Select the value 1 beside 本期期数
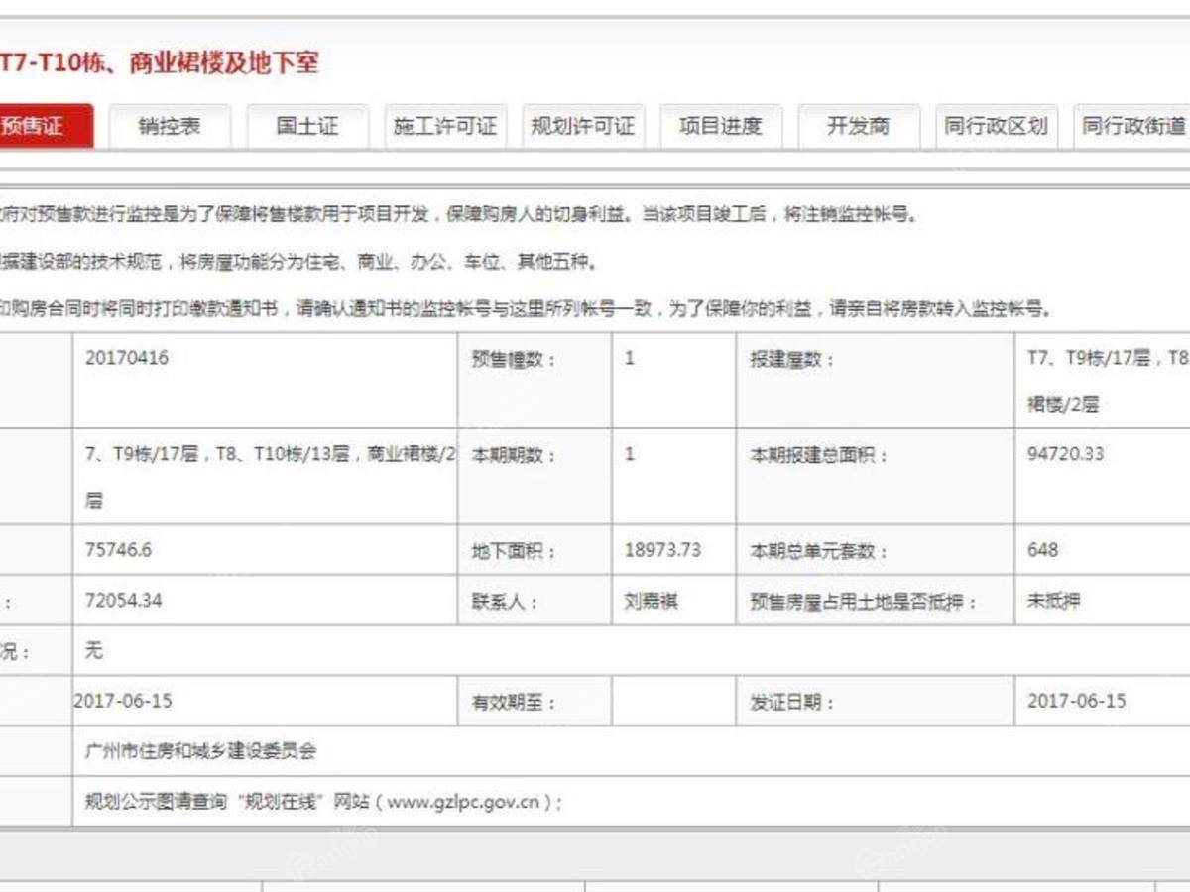1190x892 pixels. [630, 454]
